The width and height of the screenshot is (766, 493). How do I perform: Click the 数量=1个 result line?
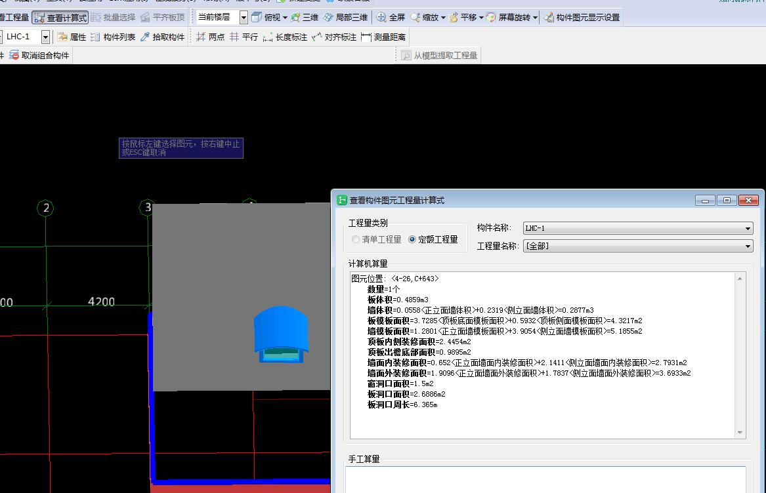pyautogui.click(x=383, y=290)
